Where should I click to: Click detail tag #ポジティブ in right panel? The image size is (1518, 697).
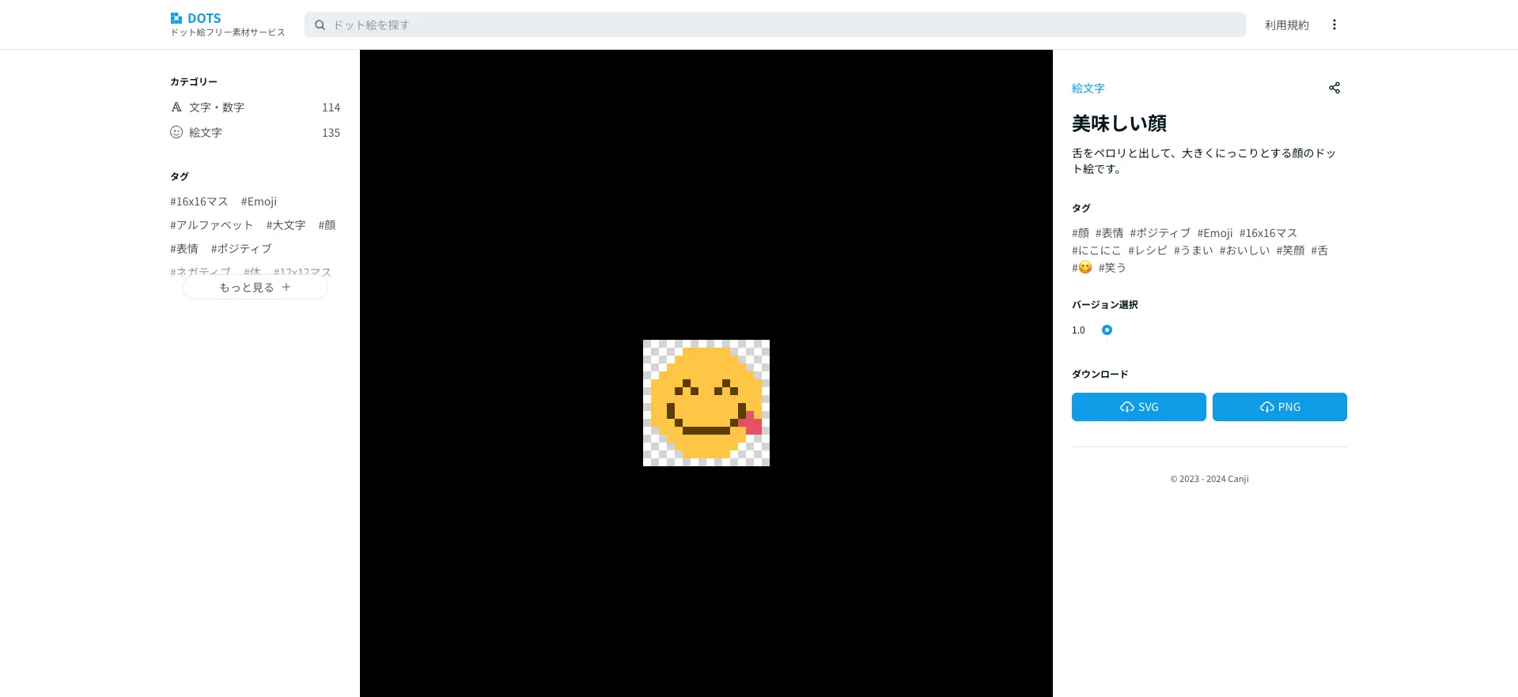pos(1160,233)
